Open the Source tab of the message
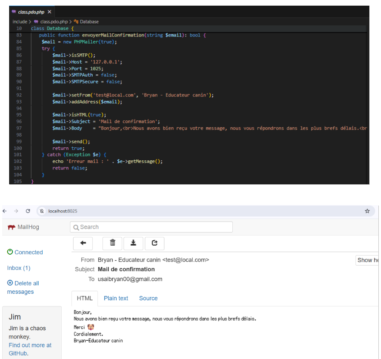This screenshot has width=381, height=359. 148,298
